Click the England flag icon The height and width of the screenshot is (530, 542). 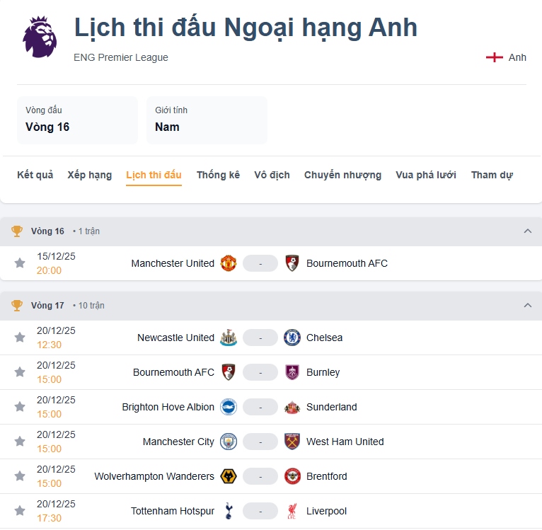(x=494, y=57)
